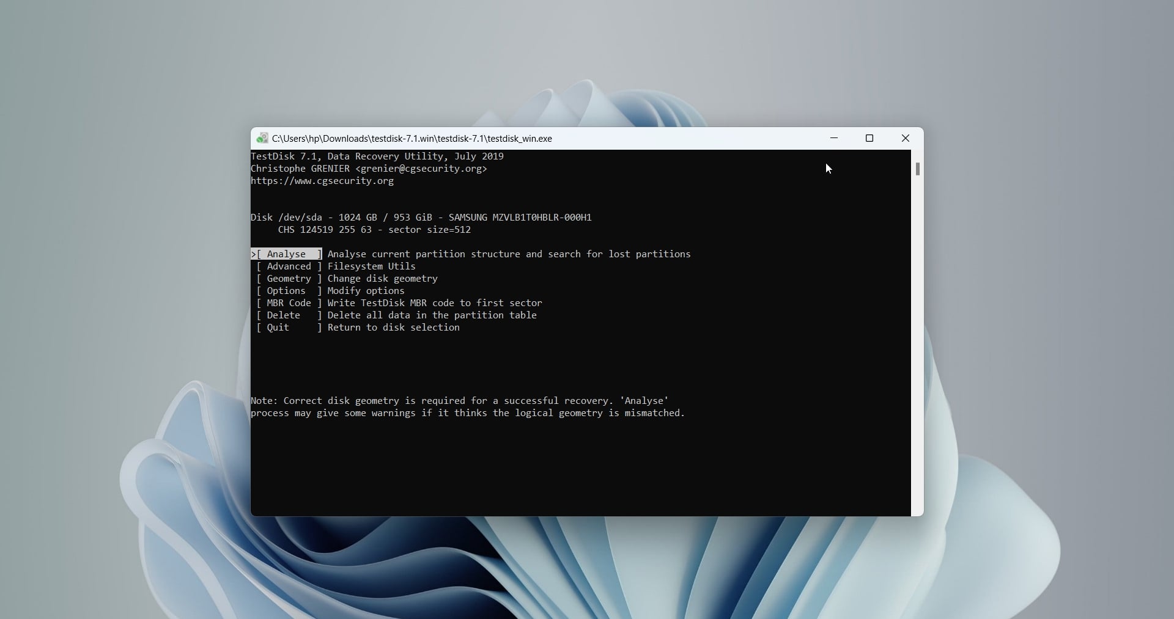The width and height of the screenshot is (1174, 619).
Task: Click the window title path text
Action: pyautogui.click(x=412, y=139)
